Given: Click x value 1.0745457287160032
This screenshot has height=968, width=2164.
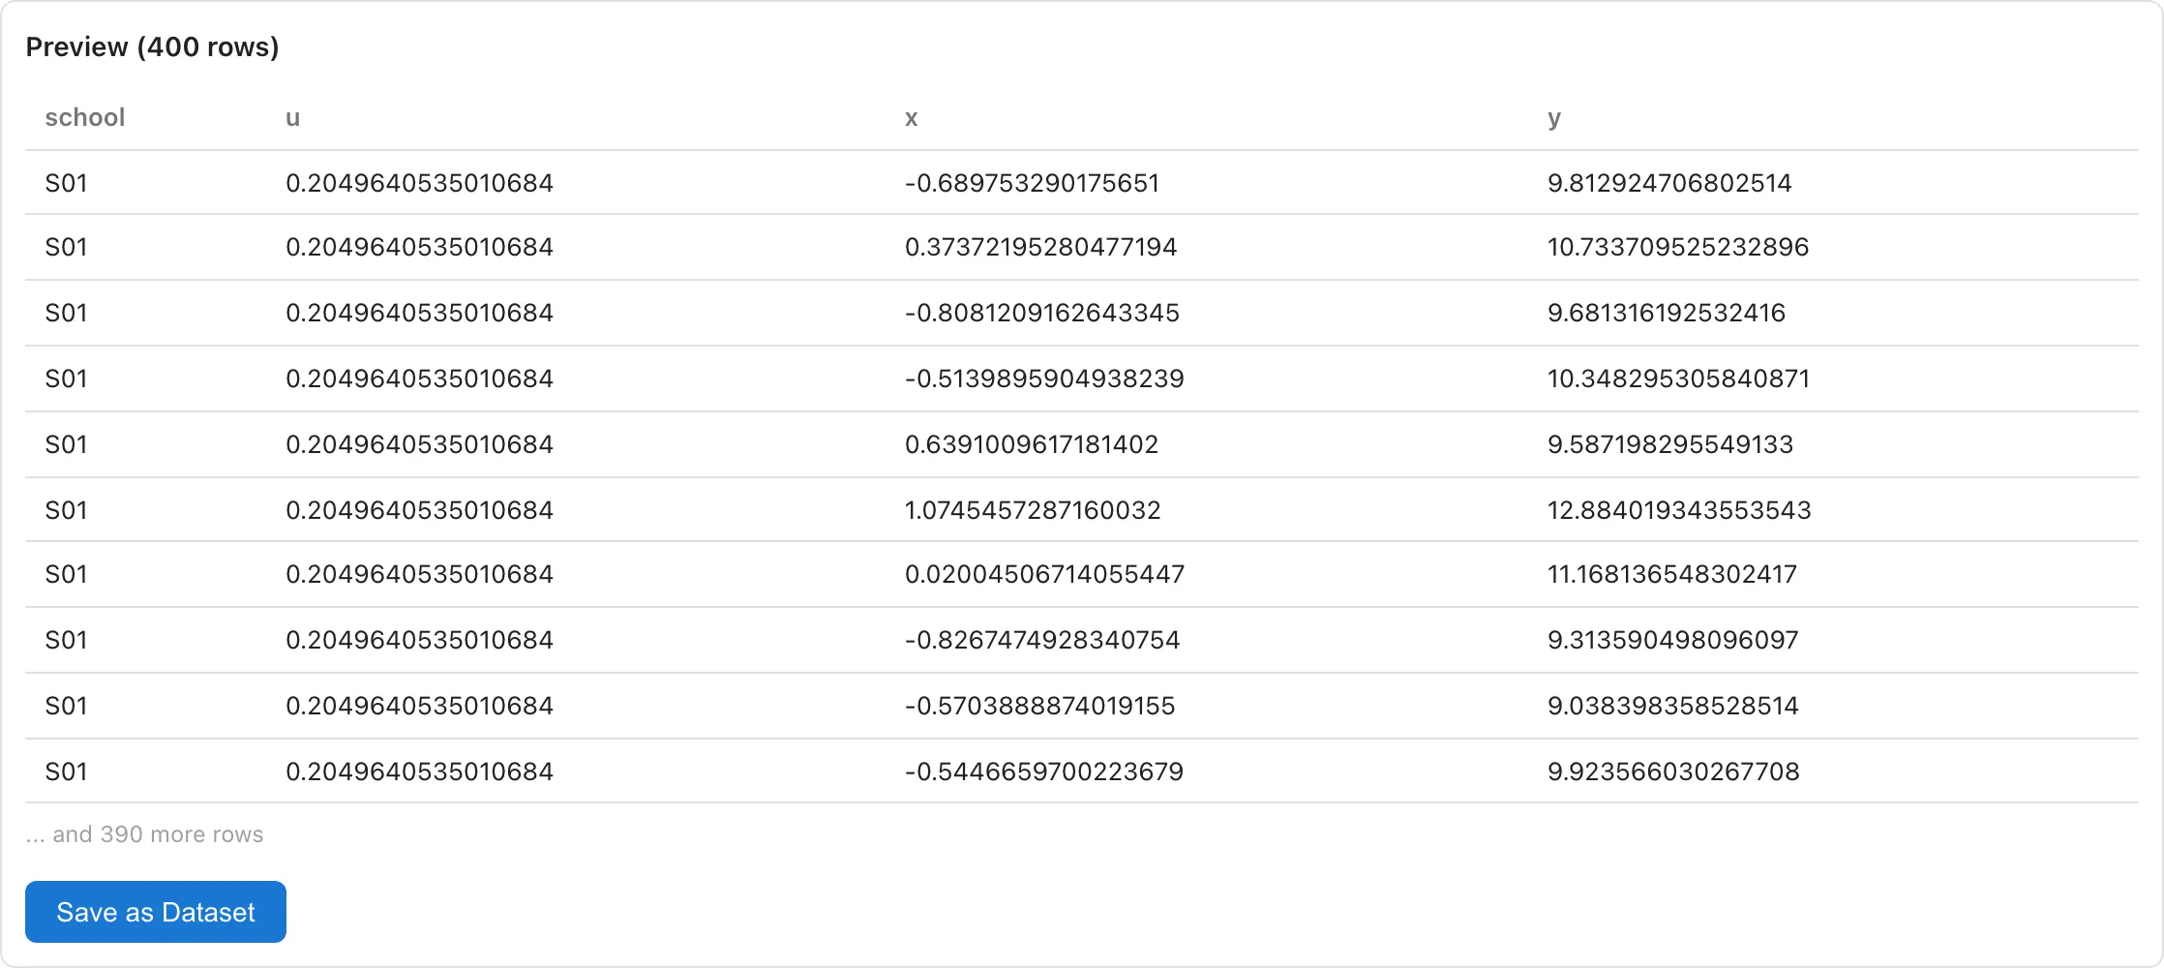Looking at the screenshot, I should coord(1033,510).
